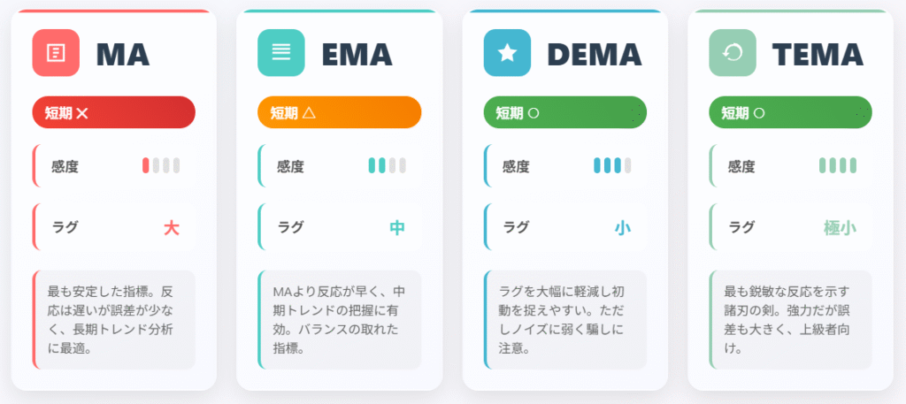Click the MA sensitivity level bars

(x=161, y=165)
